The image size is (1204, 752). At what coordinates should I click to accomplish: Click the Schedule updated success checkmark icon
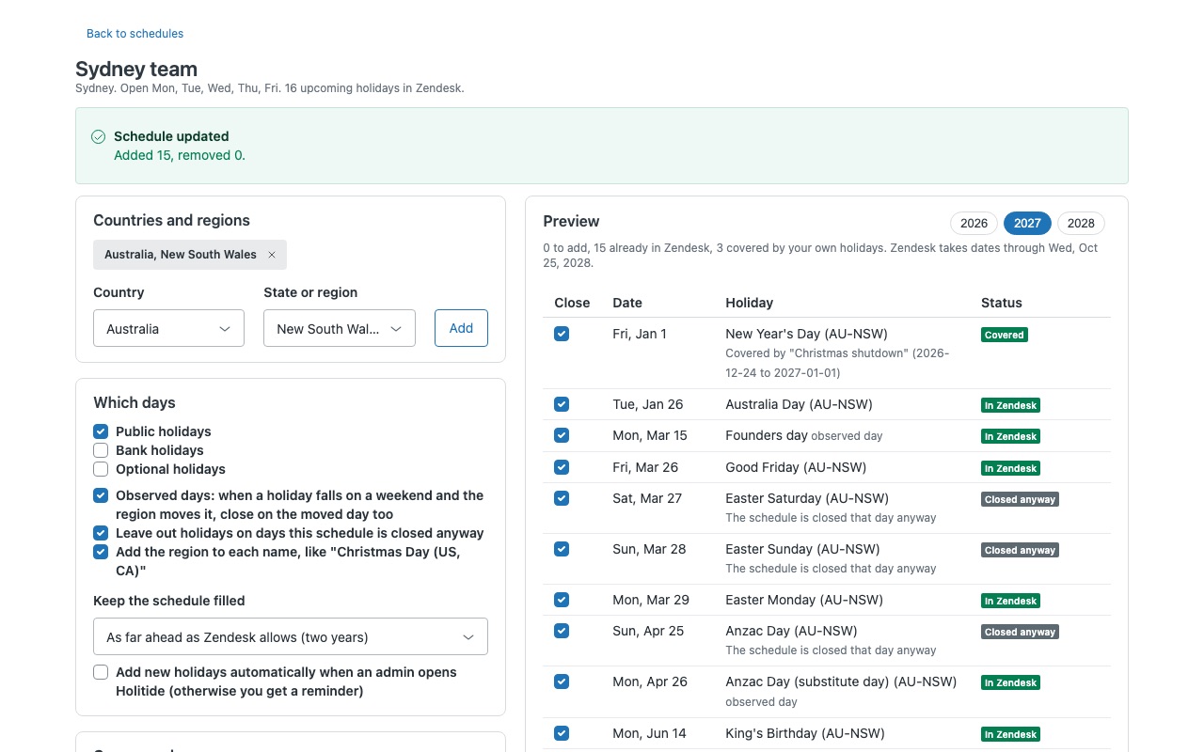[98, 137]
